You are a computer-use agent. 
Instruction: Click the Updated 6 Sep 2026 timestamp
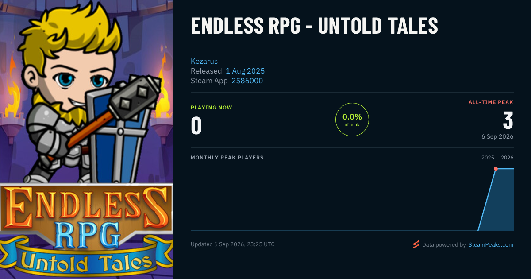click(x=233, y=244)
